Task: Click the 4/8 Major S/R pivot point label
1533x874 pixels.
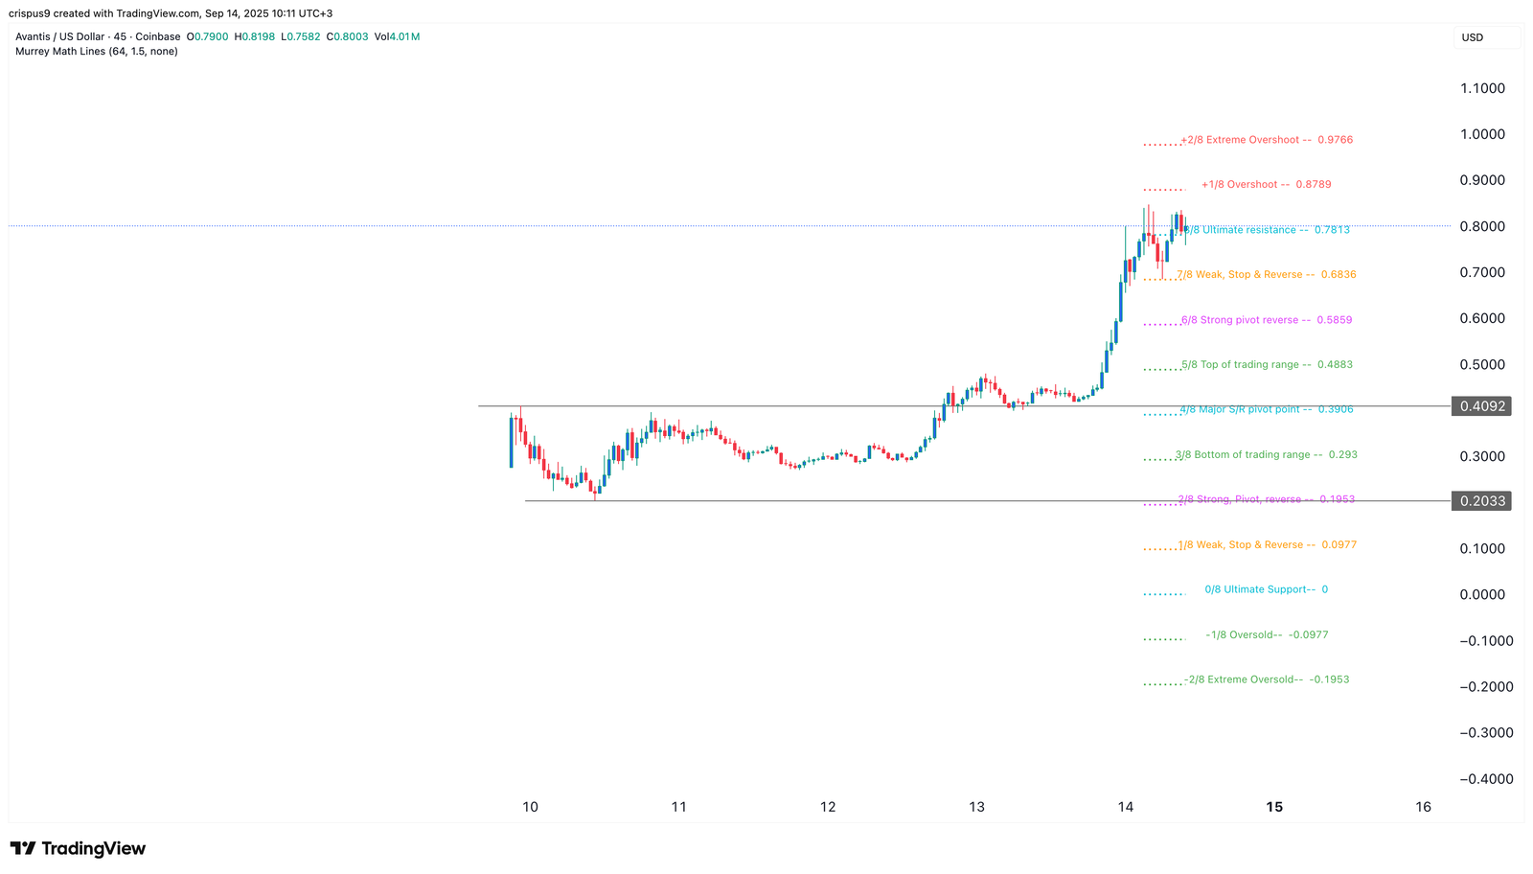Action: [x=1246, y=409]
